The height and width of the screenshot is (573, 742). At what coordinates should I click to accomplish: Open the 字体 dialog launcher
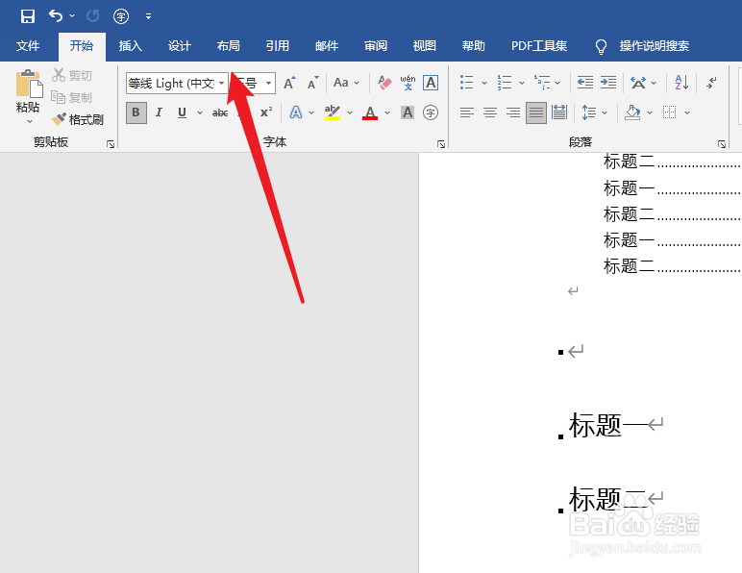[441, 144]
